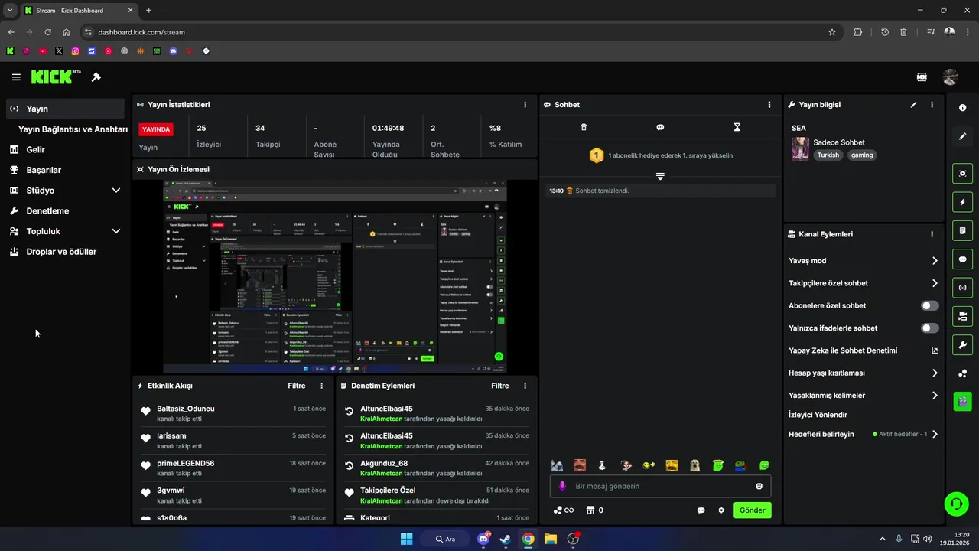The height and width of the screenshot is (551, 979).
Task: Open the profile avatar menu
Action: pos(951,77)
